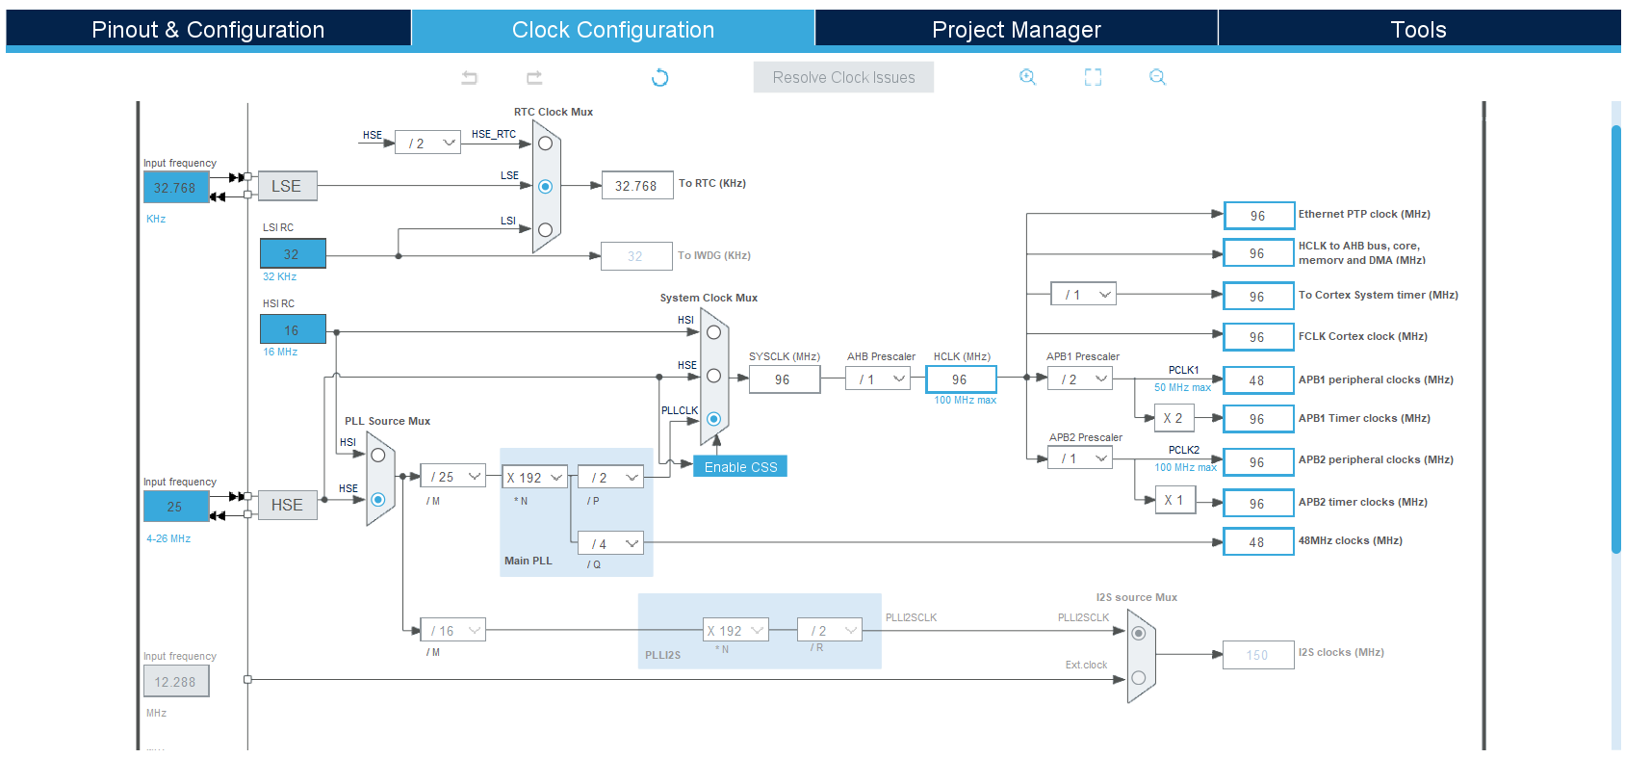The image size is (1625, 758).
Task: Select HSI in System Clock Mux
Action: (713, 332)
